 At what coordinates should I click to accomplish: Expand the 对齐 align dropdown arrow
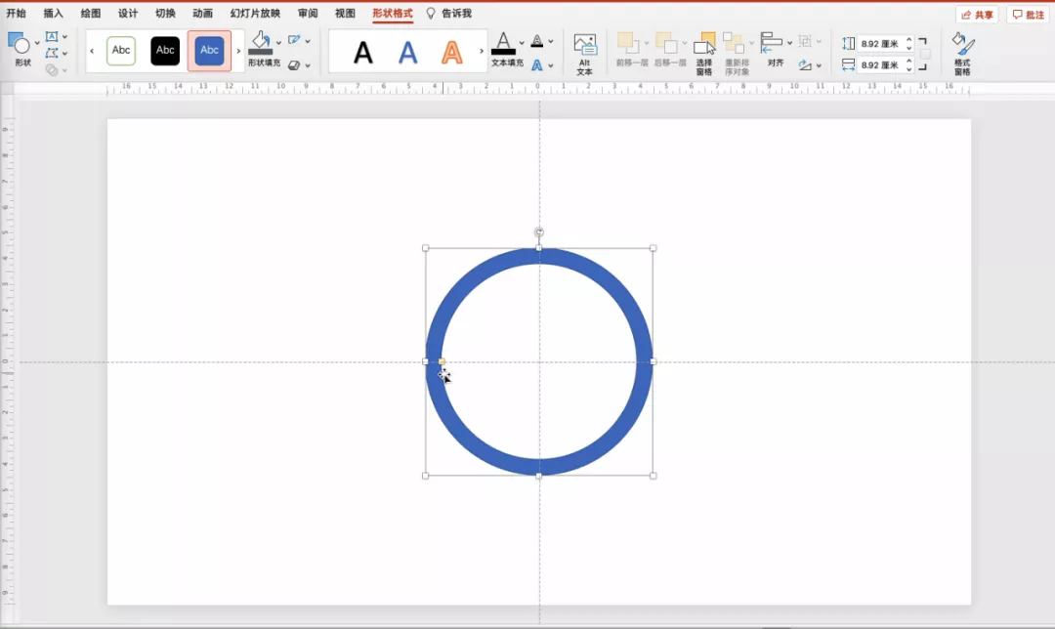[790, 43]
